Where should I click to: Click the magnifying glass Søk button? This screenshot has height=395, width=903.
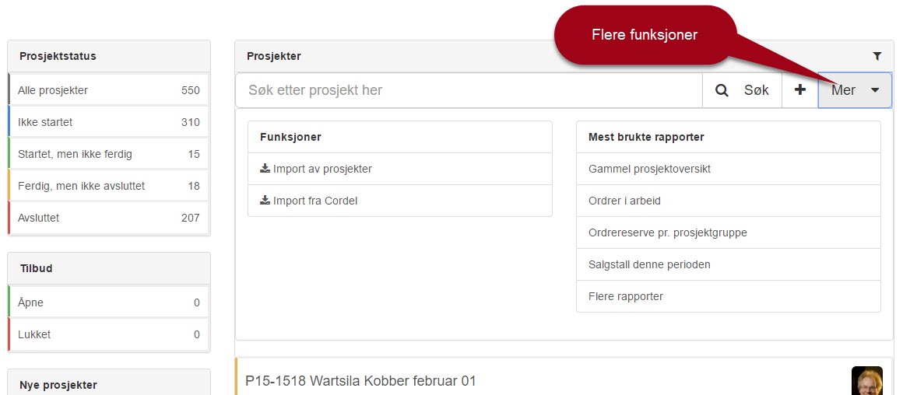pyautogui.click(x=742, y=90)
